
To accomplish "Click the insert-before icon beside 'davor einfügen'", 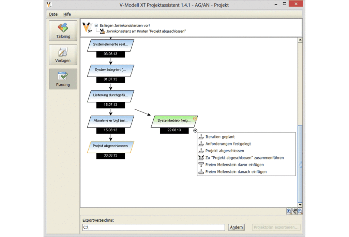I will pyautogui.click(x=201, y=165).
